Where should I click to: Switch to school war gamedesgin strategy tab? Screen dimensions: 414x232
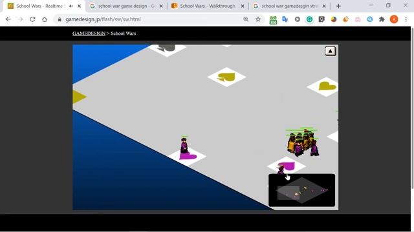289,6
